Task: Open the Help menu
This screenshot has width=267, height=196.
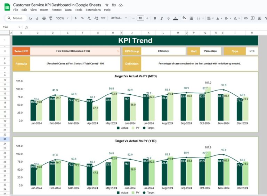Action: pos(107,10)
